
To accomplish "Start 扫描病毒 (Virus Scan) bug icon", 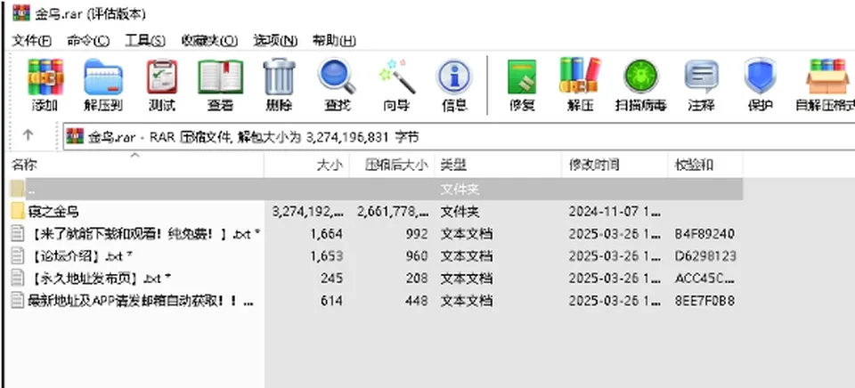I will coord(640,77).
